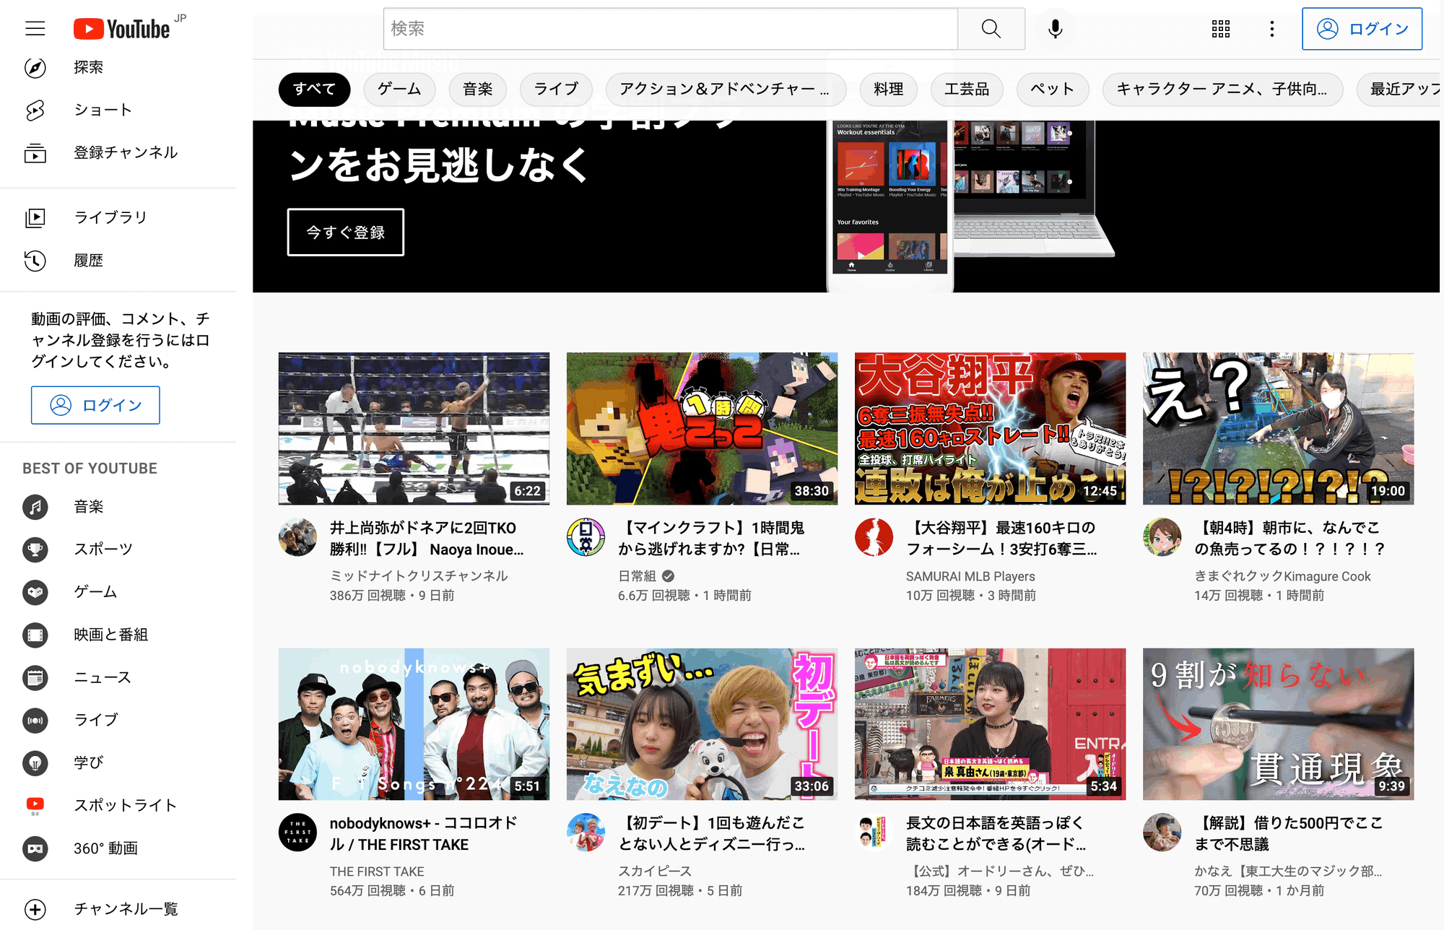Click the 360° 動画 VR icon
Viewport: 1444px width, 930px height.
(x=35, y=848)
